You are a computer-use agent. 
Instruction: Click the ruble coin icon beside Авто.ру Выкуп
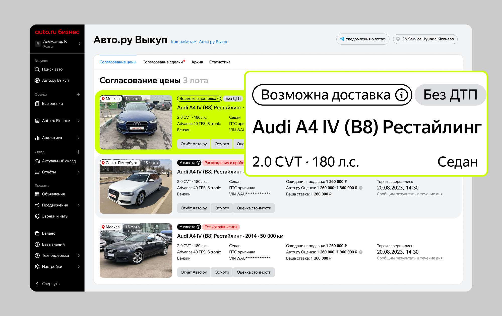[37, 80]
